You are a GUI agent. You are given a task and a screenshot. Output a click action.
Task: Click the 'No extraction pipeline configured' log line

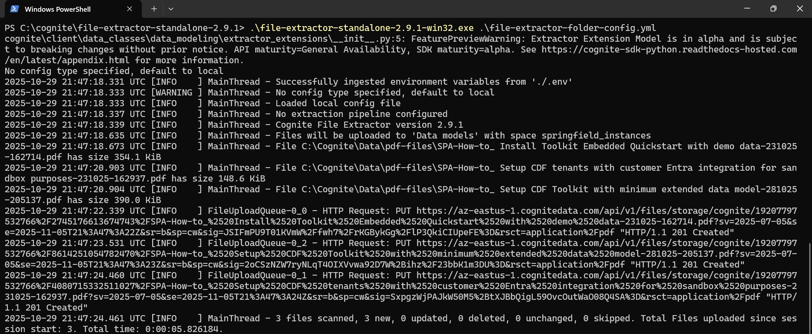click(x=226, y=114)
